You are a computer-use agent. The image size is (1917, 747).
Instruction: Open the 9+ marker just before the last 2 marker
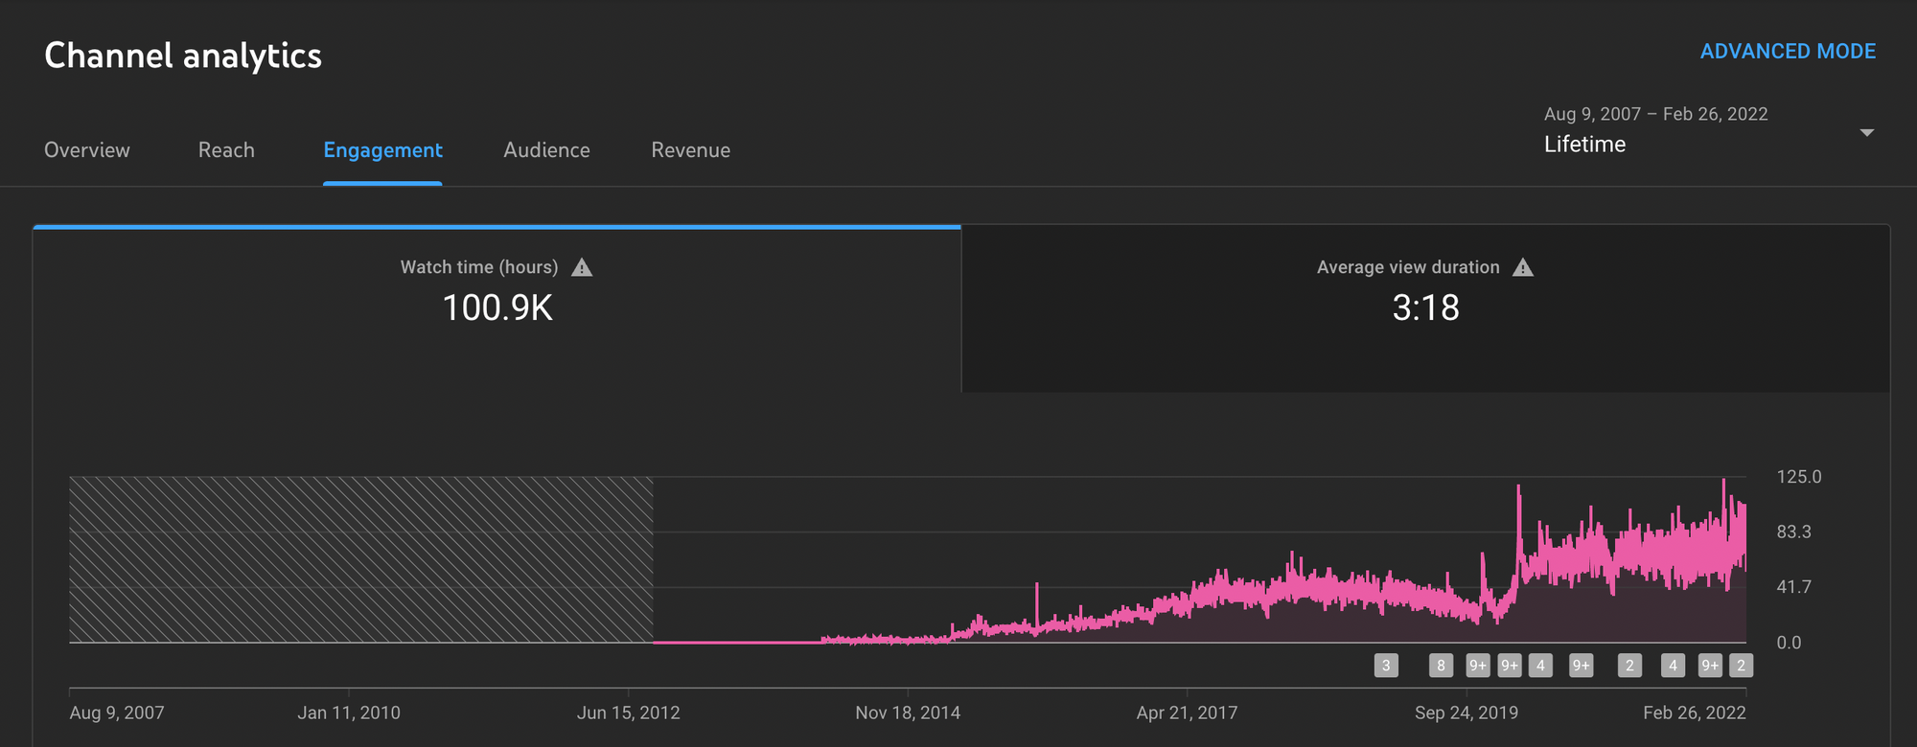tap(1710, 666)
